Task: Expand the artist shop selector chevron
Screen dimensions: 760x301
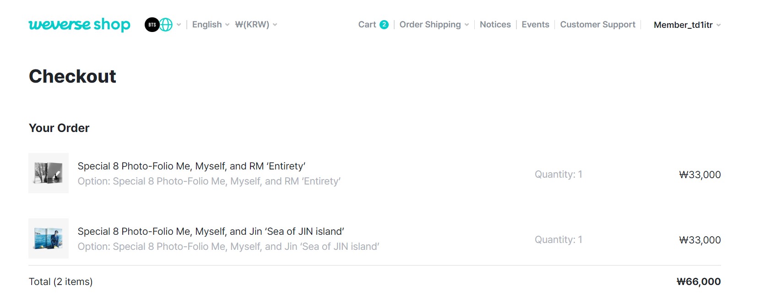Action: [x=179, y=25]
